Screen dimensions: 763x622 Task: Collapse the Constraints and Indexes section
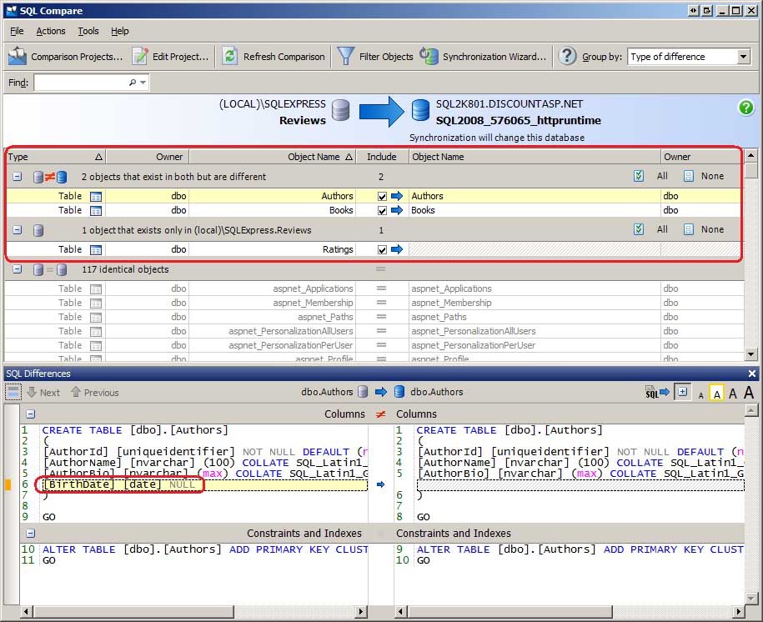30,534
